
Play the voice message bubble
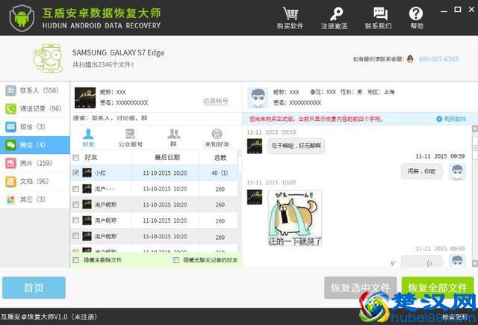tap(421, 262)
